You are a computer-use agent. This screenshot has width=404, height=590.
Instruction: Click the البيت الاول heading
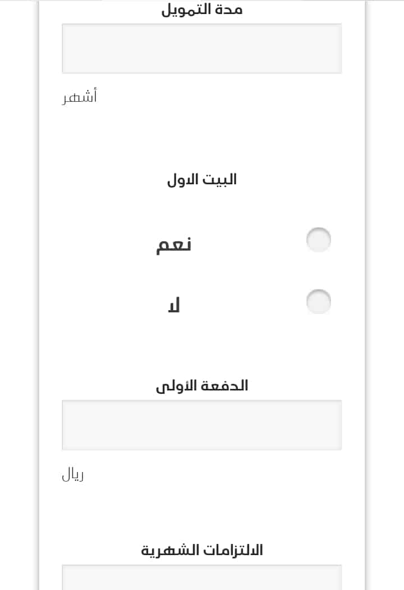(202, 179)
